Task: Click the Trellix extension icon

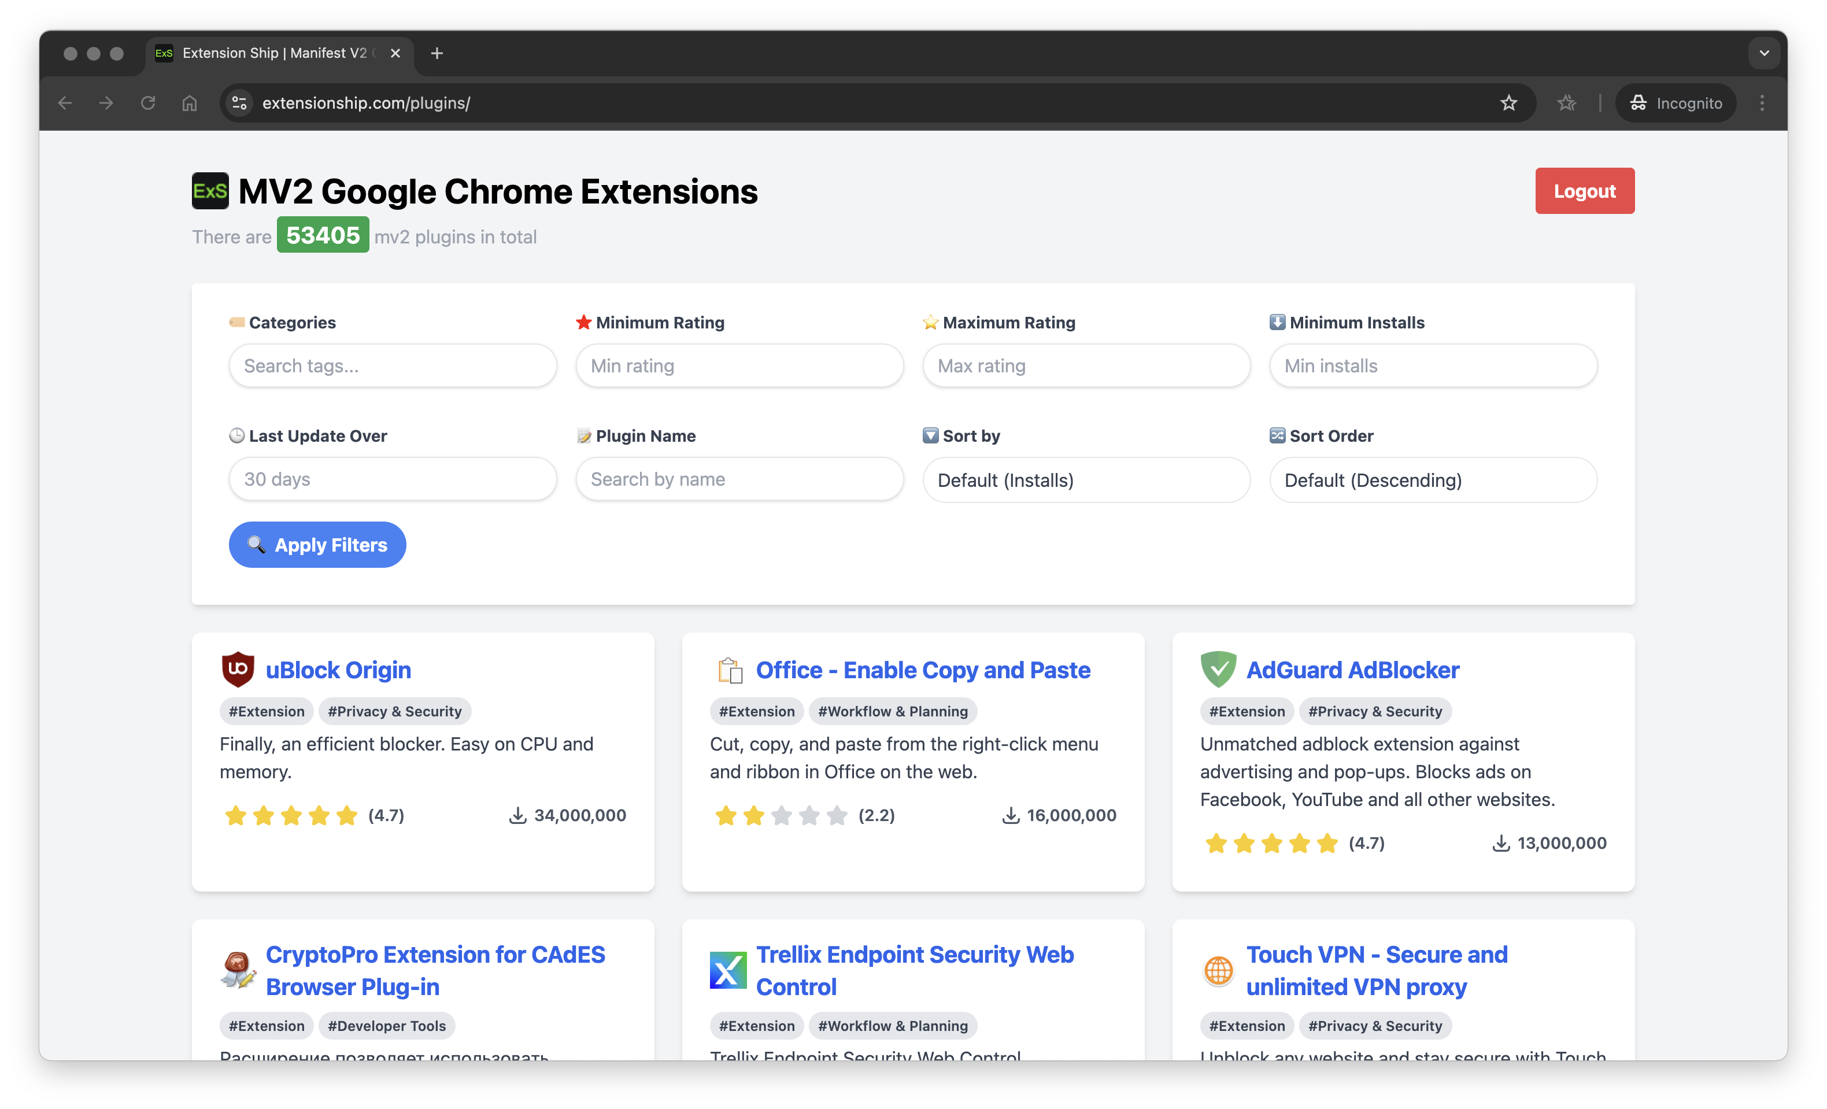Action: tap(728, 970)
